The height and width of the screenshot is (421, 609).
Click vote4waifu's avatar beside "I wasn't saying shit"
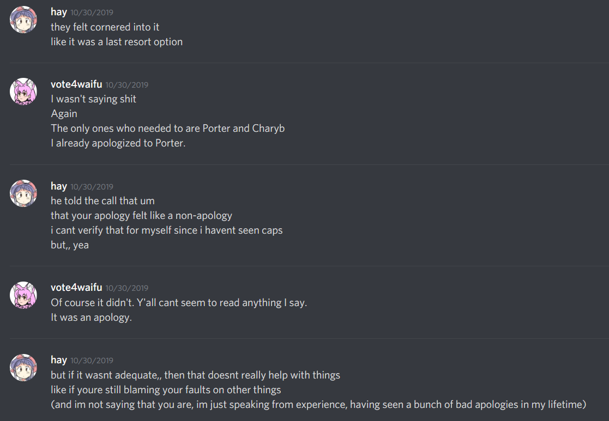point(23,91)
